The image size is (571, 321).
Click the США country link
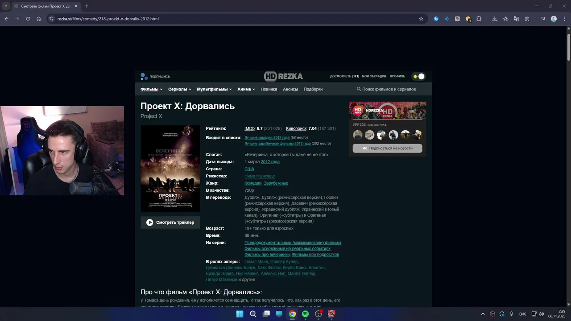coord(249,169)
